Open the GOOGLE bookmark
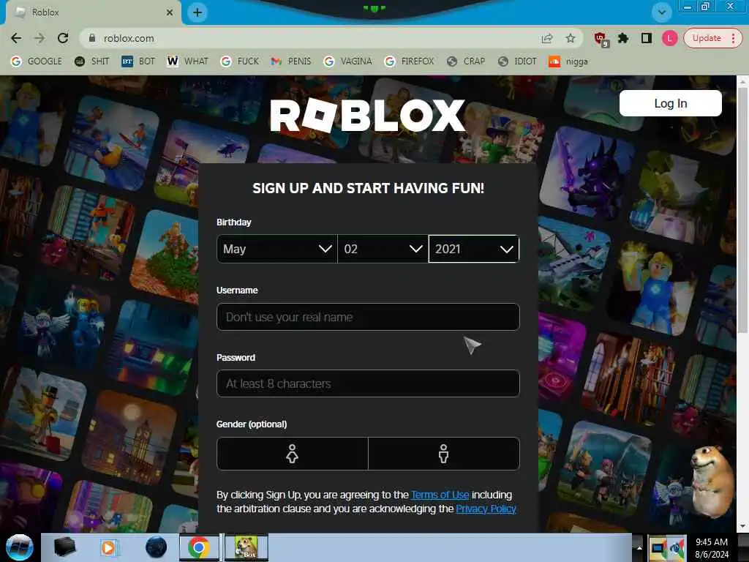749x562 pixels. point(37,61)
